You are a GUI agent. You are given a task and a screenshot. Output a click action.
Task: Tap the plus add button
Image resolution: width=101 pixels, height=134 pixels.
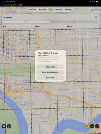(x=97, y=126)
